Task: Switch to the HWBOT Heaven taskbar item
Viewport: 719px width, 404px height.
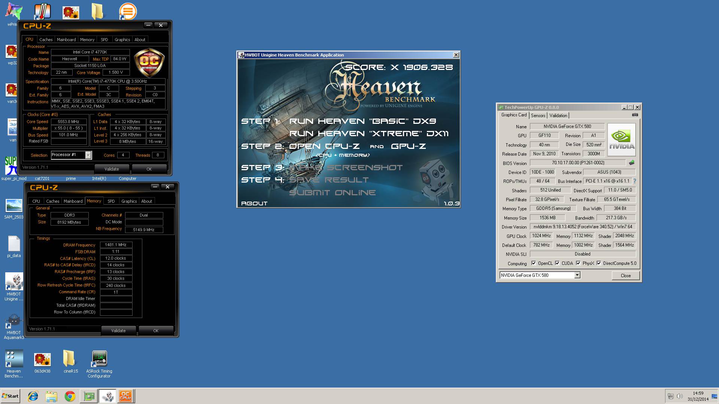Action: (107, 396)
